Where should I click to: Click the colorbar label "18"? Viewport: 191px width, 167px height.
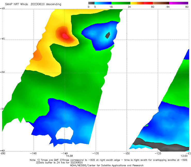[x=111, y=7]
